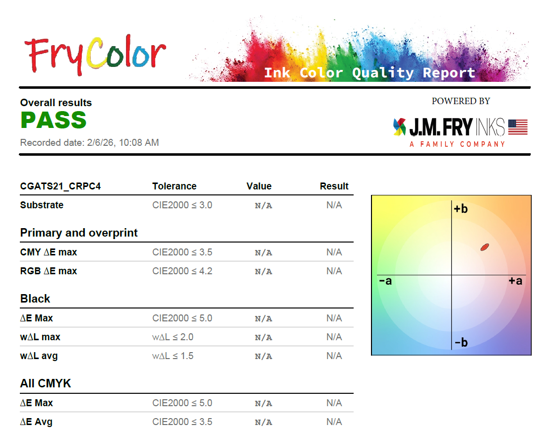Click the Black ΔE Max row label
This screenshot has height=430, width=554.
36,318
